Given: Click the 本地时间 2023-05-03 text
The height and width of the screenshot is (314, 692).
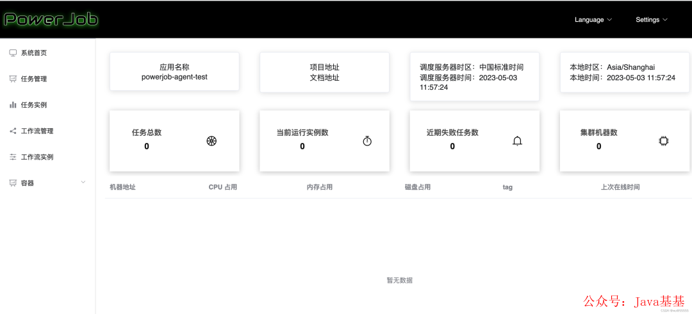Looking at the screenshot, I should pyautogui.click(x=623, y=78).
